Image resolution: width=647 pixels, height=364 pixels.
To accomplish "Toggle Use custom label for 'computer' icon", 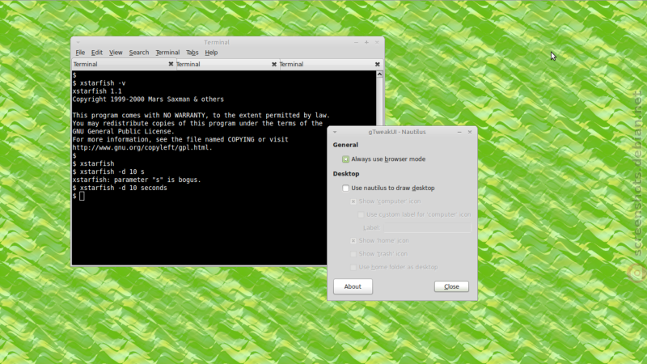I will coord(361,214).
